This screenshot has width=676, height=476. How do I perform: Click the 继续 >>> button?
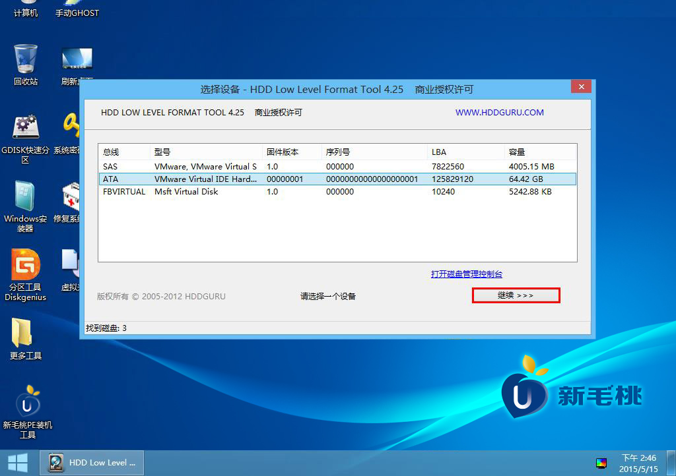[516, 295]
